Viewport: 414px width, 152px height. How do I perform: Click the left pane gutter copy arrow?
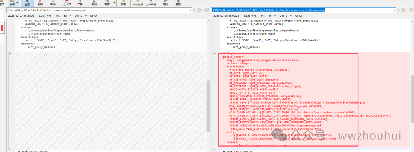pyautogui.click(x=10, y=54)
